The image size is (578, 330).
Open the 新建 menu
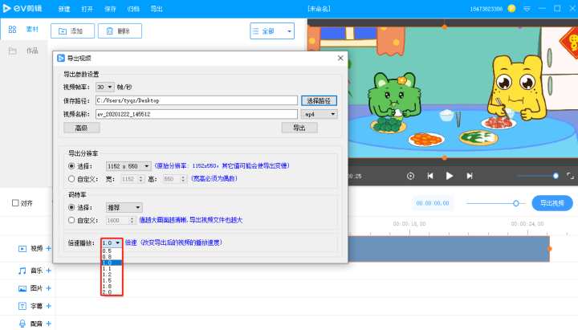click(x=64, y=9)
